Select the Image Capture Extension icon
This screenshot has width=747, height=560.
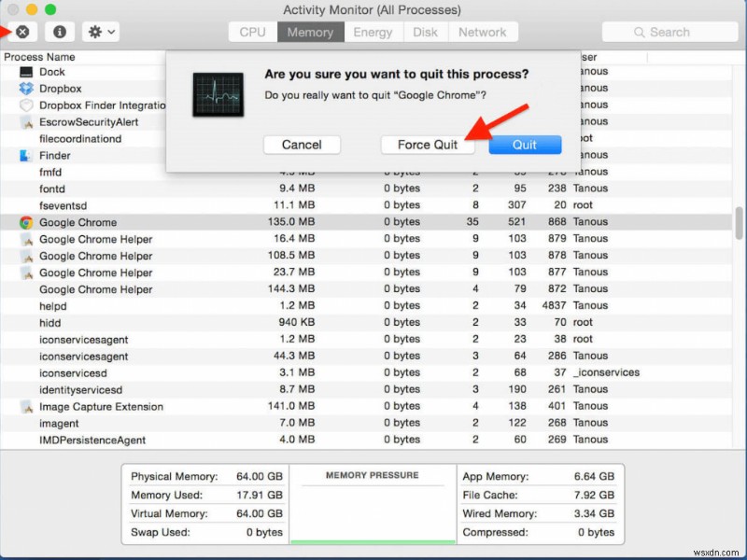click(28, 406)
